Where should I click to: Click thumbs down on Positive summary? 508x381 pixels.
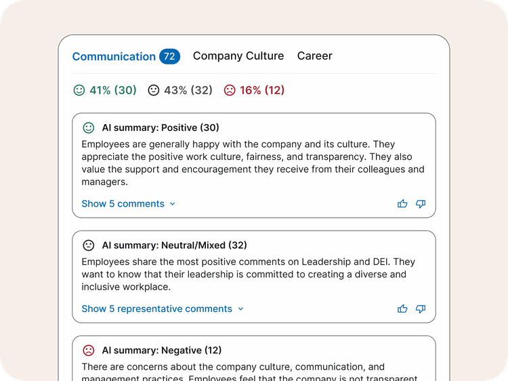click(x=421, y=203)
